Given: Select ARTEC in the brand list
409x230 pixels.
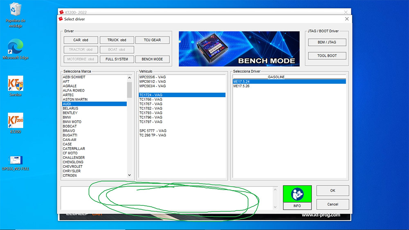Looking at the screenshot, I should pos(94,95).
